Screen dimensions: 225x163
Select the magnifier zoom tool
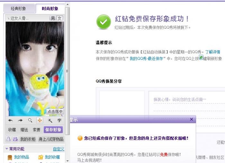point(30,120)
